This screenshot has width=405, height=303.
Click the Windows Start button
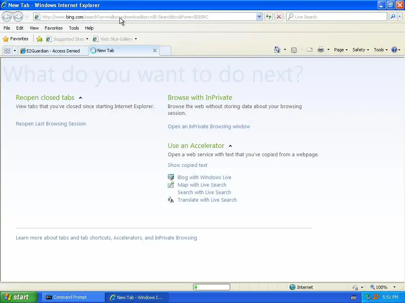tap(19, 297)
